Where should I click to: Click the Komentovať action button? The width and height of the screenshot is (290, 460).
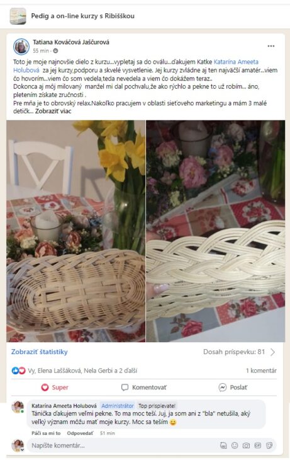[x=144, y=388]
